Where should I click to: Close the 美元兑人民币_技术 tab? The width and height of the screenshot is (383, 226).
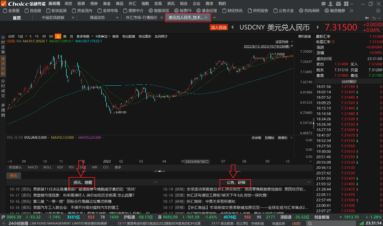click(206, 18)
